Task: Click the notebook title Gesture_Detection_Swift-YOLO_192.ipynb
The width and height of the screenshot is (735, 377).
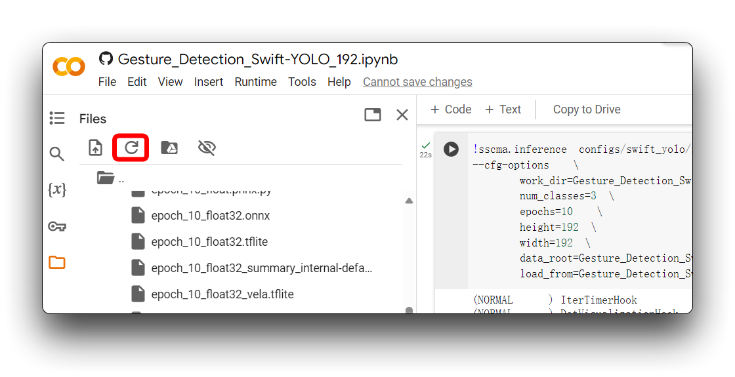Action: [258, 60]
